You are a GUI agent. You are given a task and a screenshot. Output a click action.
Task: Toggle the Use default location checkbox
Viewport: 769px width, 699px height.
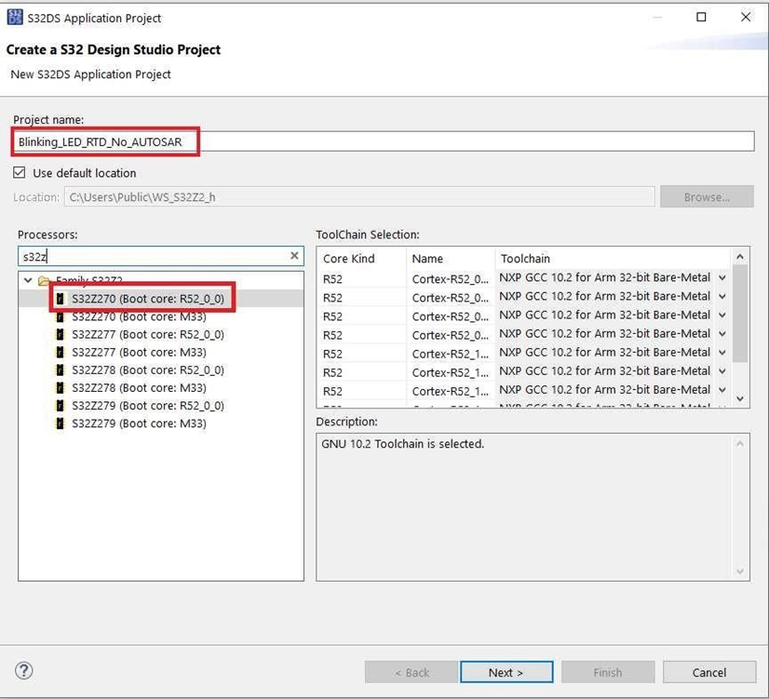pos(20,172)
